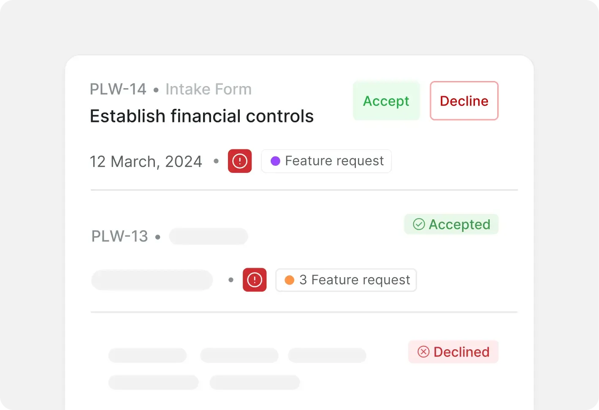This screenshot has width=599, height=410.
Task: Expand the PLW-13 request entry
Action: tap(119, 236)
